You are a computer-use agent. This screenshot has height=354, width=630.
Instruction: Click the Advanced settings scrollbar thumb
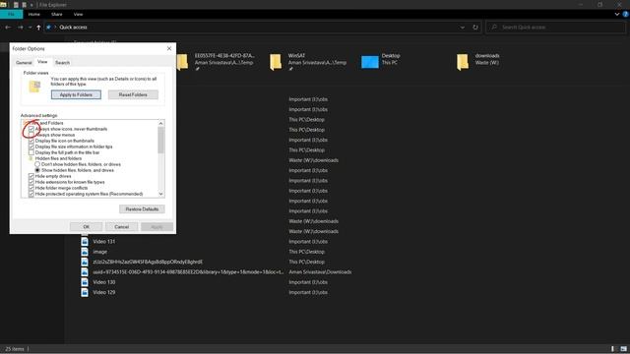(160, 140)
